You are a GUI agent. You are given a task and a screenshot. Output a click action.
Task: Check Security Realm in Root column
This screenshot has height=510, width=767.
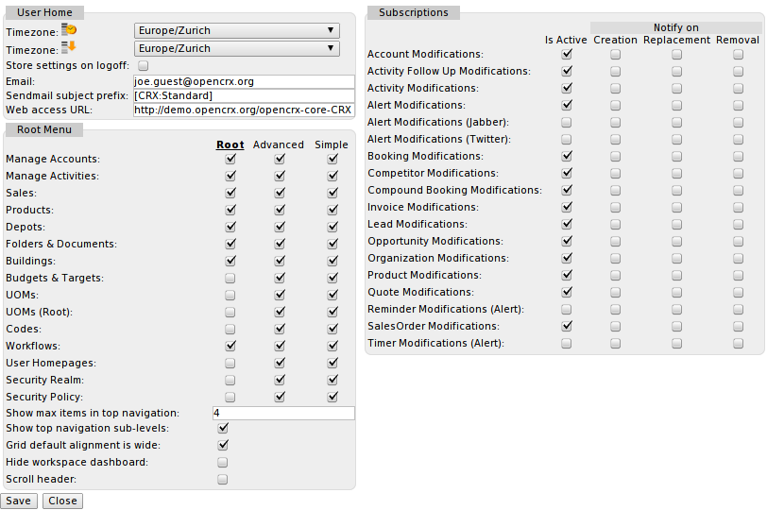coord(230,380)
